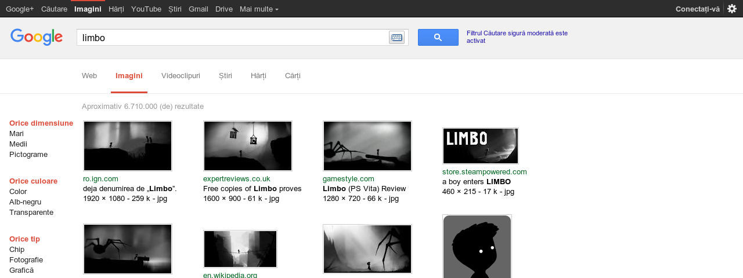Open the ro.ign.com image thumbnail

click(128, 146)
